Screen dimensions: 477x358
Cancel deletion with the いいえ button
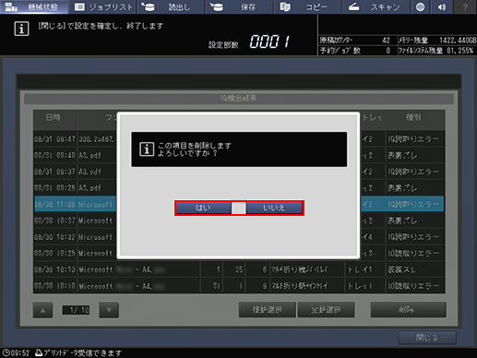pyautogui.click(x=274, y=208)
